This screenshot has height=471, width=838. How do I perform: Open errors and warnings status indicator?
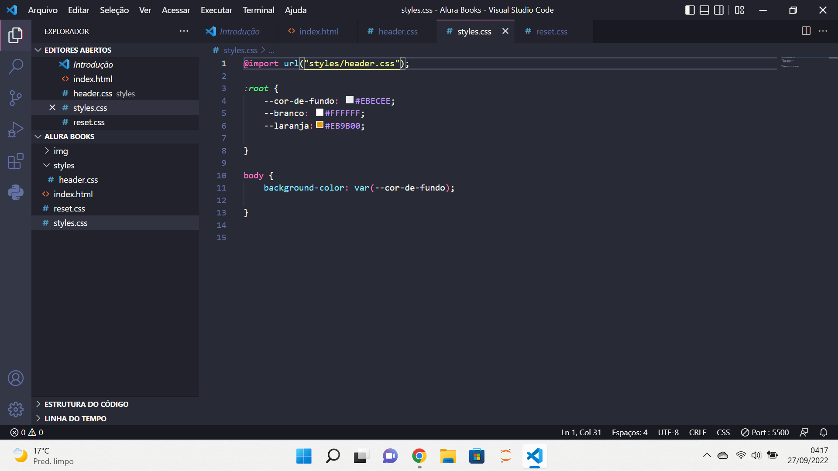27,432
